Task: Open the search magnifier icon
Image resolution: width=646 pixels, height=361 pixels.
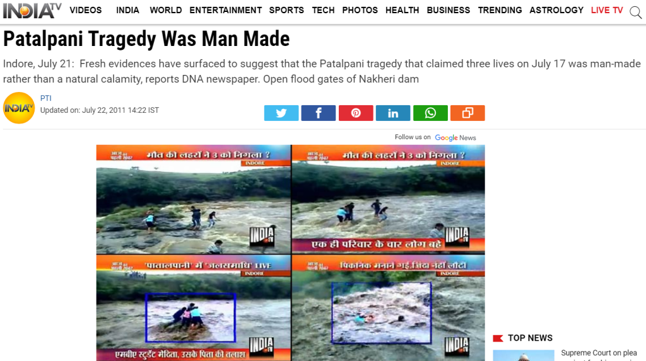Action: click(635, 13)
